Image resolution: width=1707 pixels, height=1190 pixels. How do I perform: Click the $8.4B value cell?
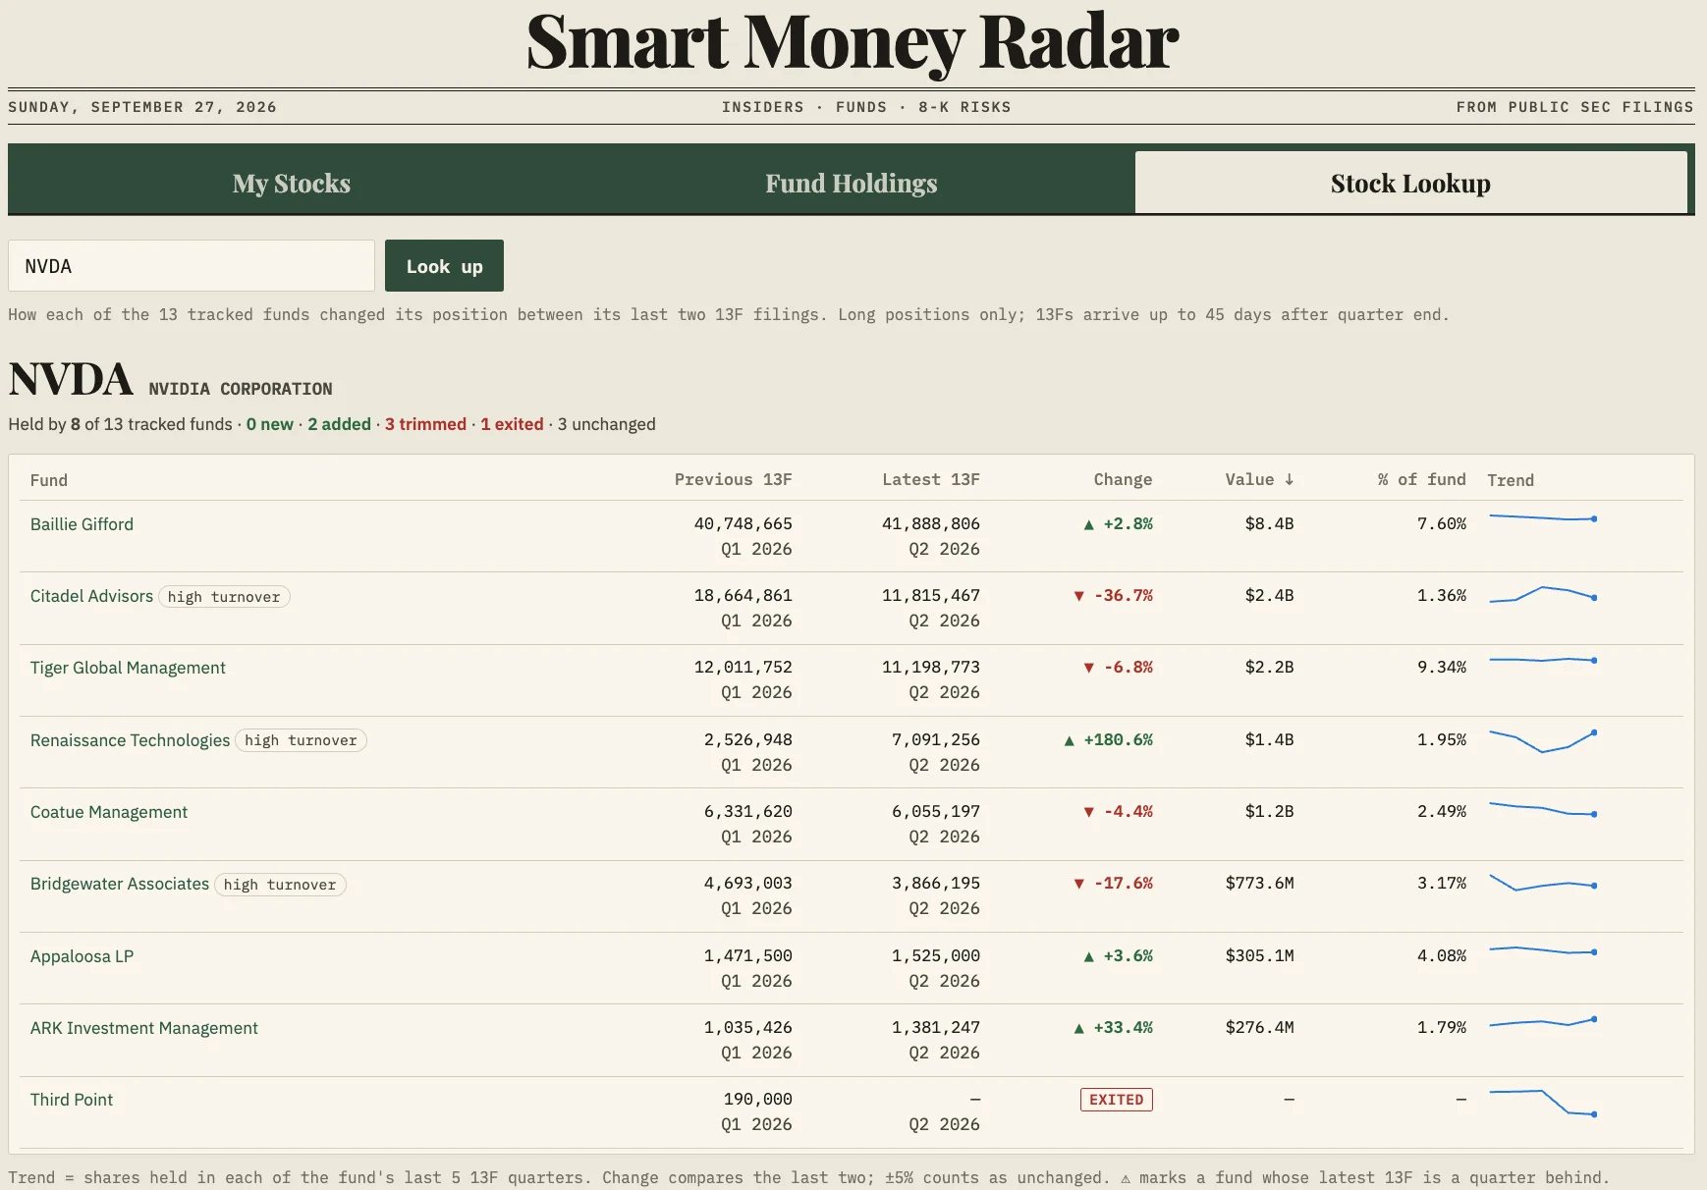1269,524
